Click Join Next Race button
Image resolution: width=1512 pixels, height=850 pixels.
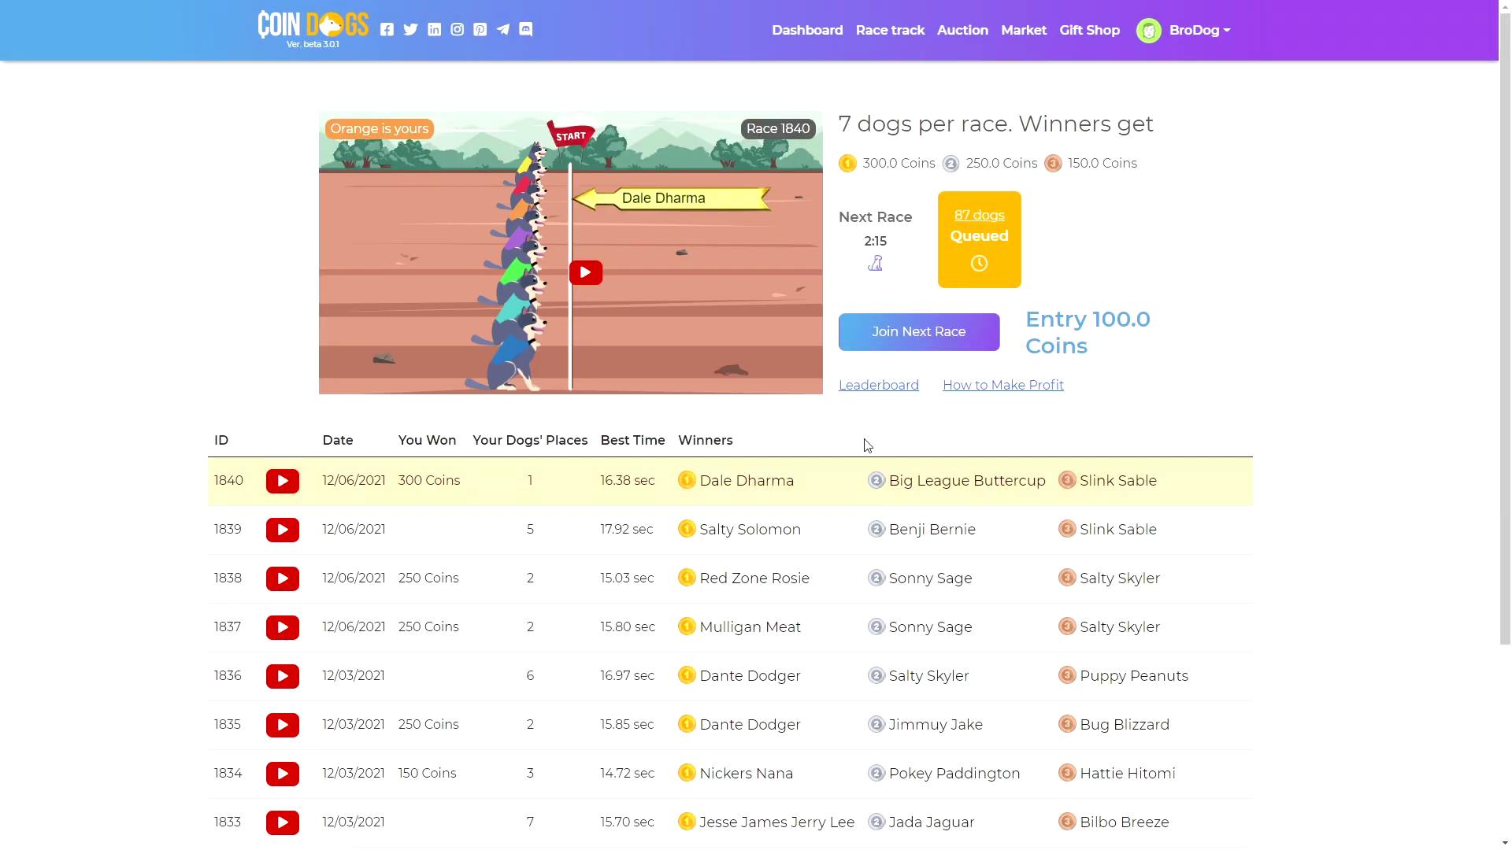pos(919,332)
